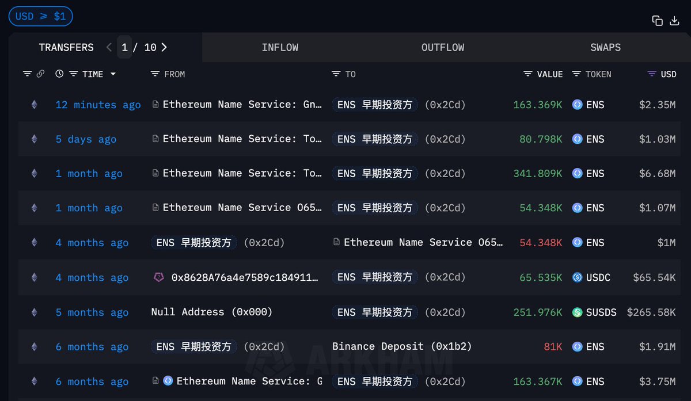Viewport: 691px width, 401px height.
Task: Click the page number input field
Action: point(124,47)
